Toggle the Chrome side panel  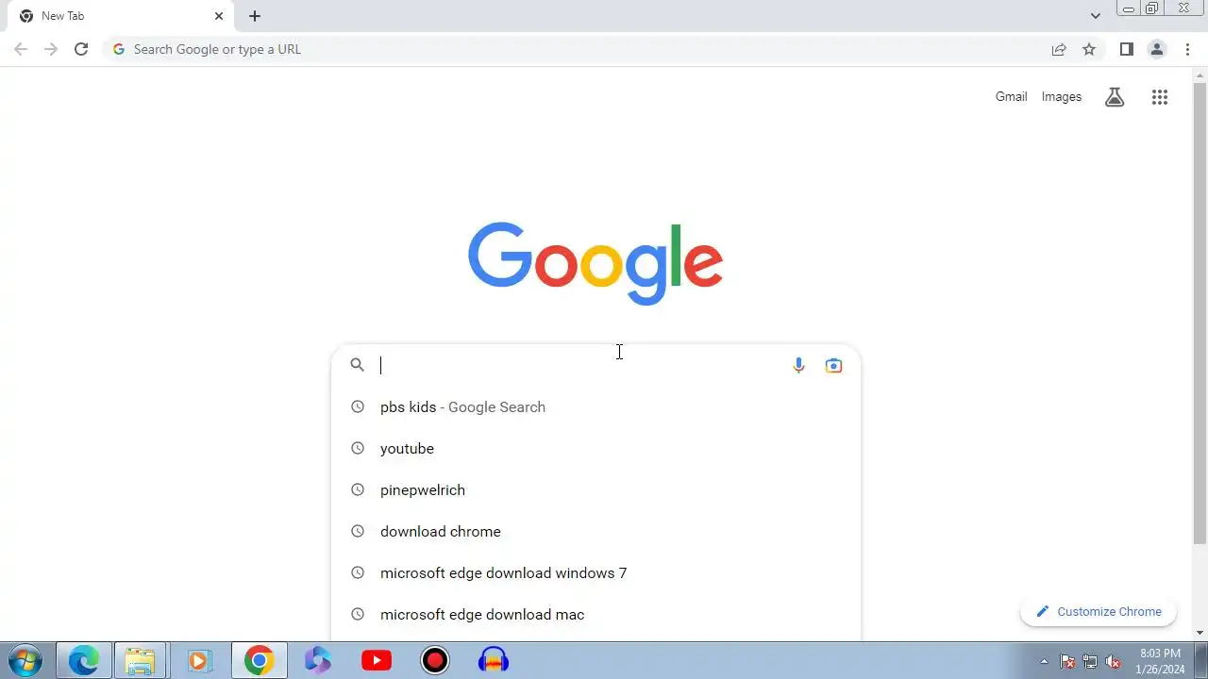point(1126,49)
